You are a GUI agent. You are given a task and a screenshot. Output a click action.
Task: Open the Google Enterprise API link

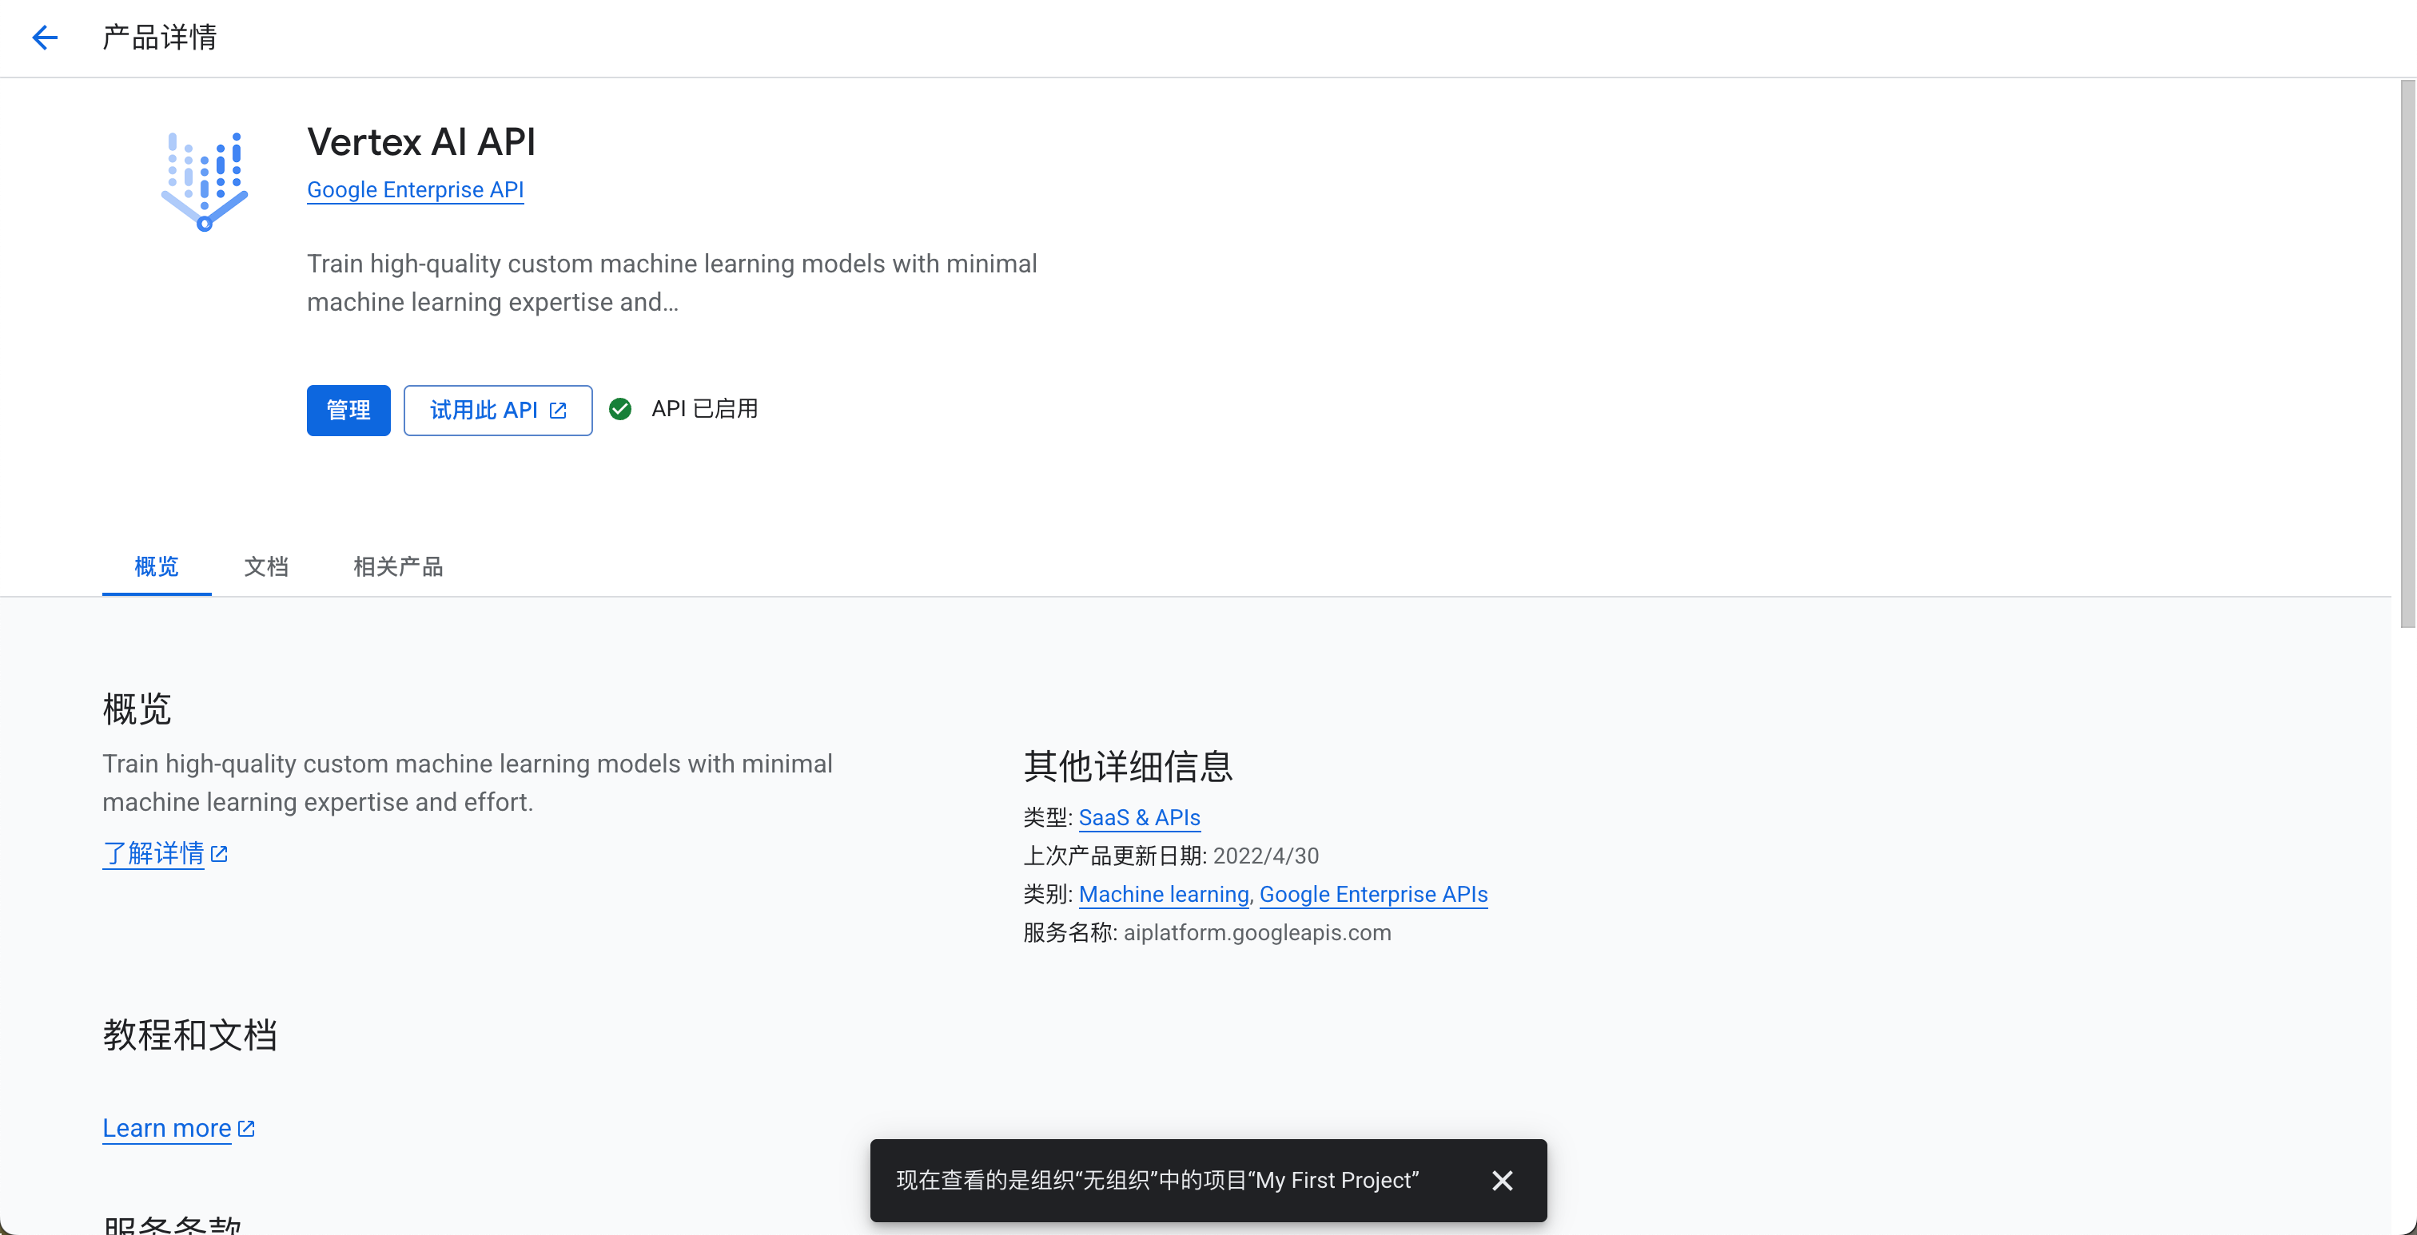pos(415,189)
